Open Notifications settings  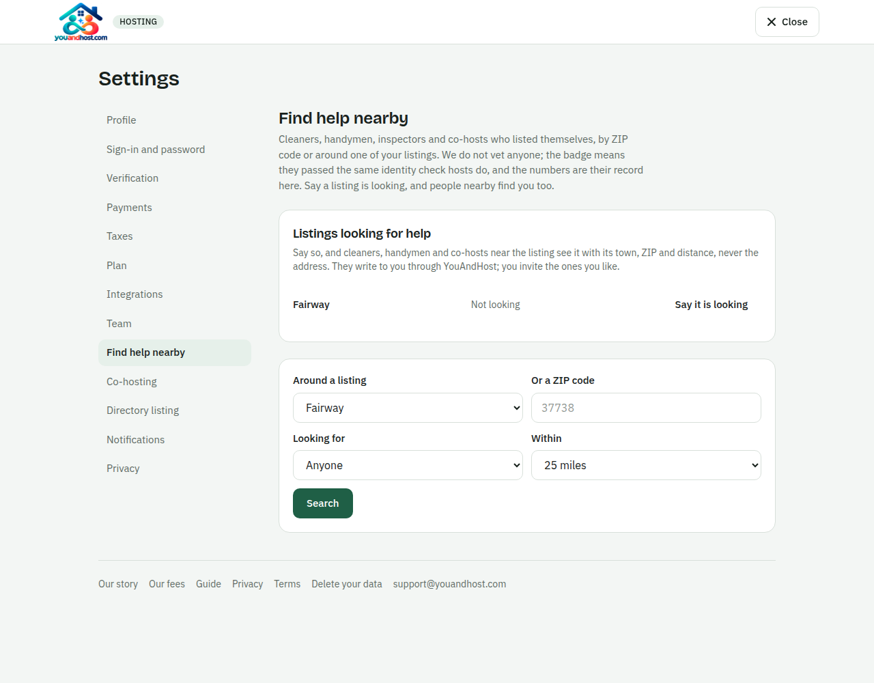tap(175, 440)
